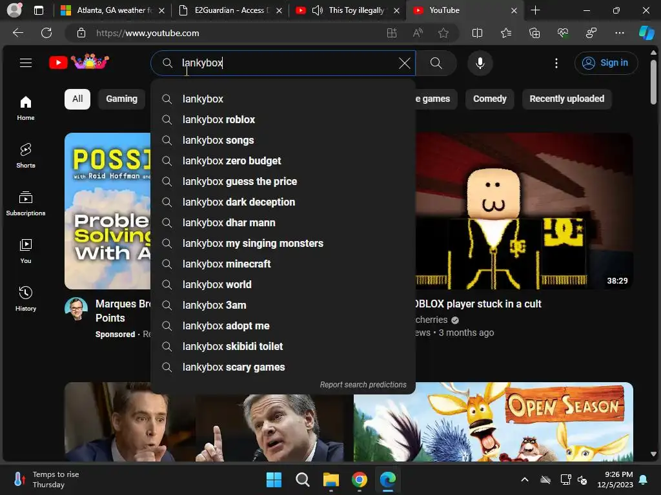Open File Explorer from the taskbar

tap(331, 480)
